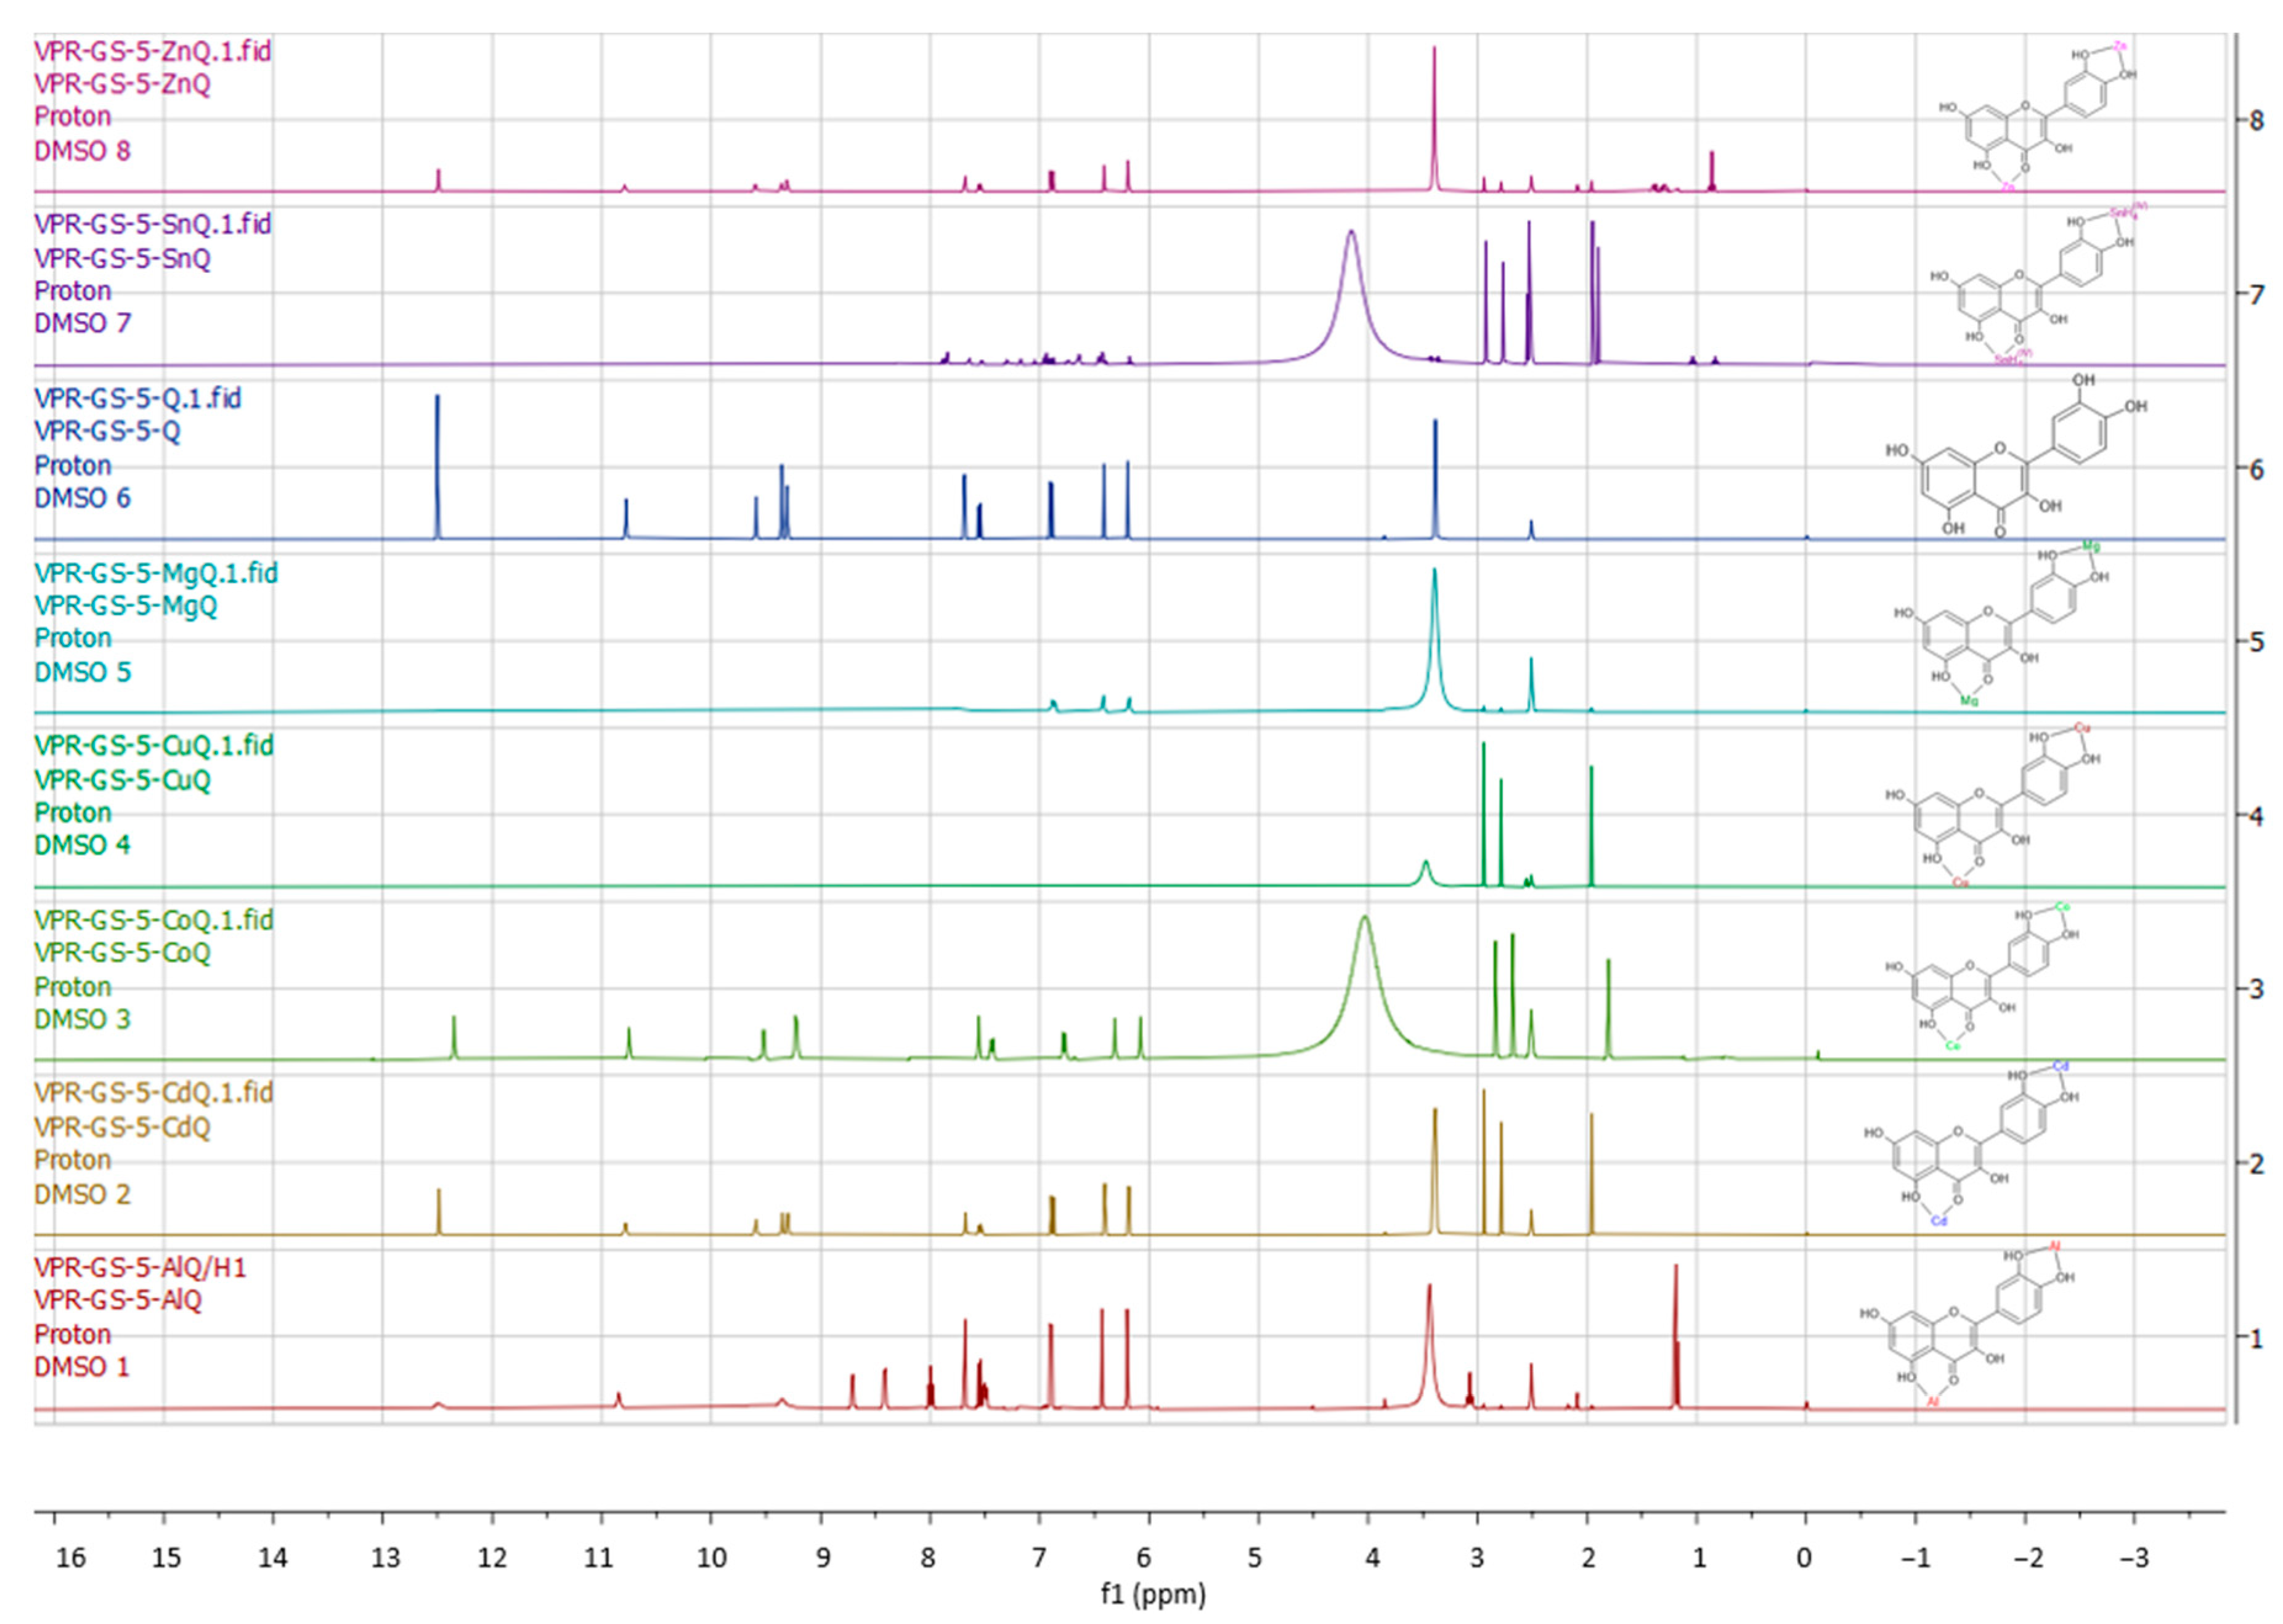
Task: Click the −1 tick label on ppm axis
Action: coord(1915,1558)
